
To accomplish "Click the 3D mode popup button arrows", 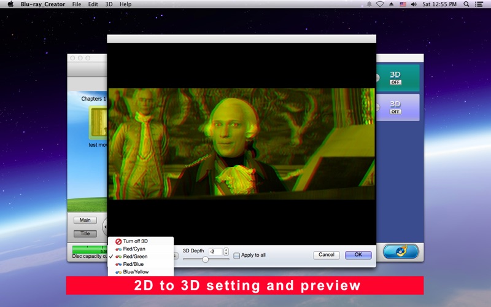I will [176, 256].
